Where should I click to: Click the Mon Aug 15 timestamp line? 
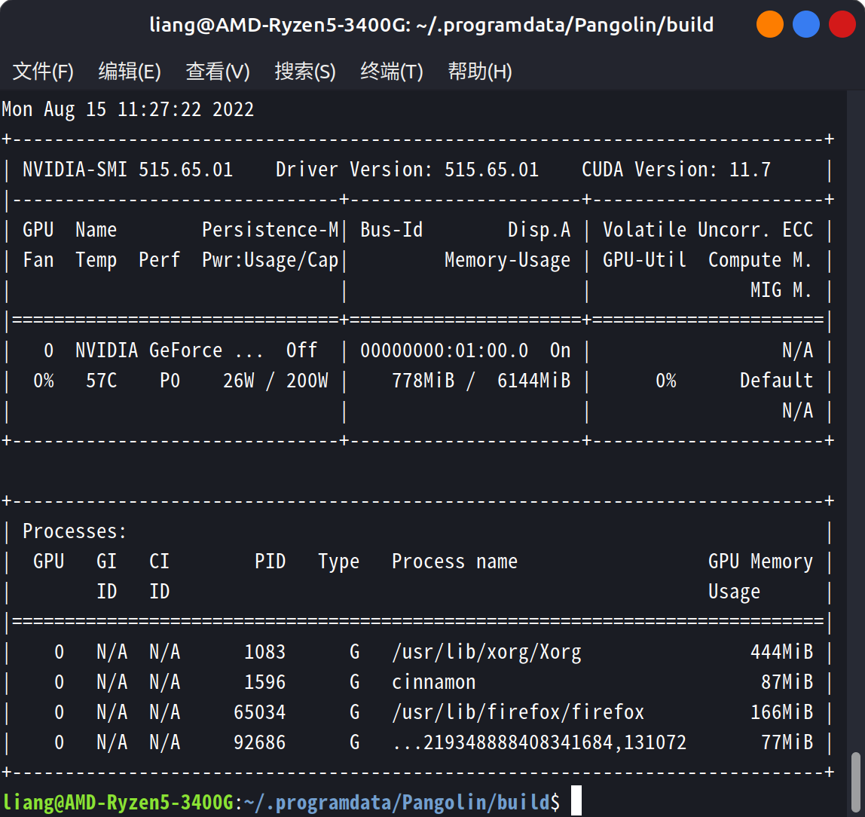(128, 109)
